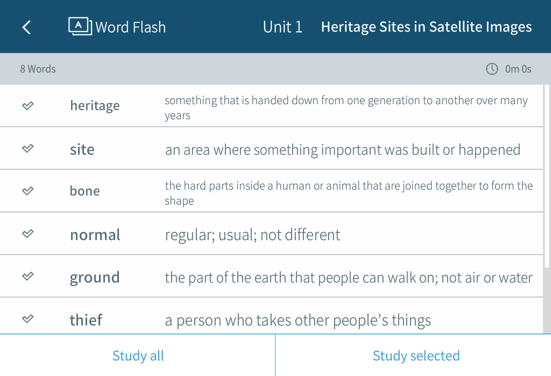Toggle the checkmark beside normal
This screenshot has height=376, width=551.
[x=28, y=234]
